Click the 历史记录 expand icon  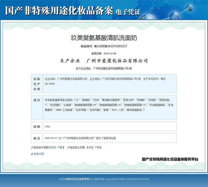(x=32, y=154)
